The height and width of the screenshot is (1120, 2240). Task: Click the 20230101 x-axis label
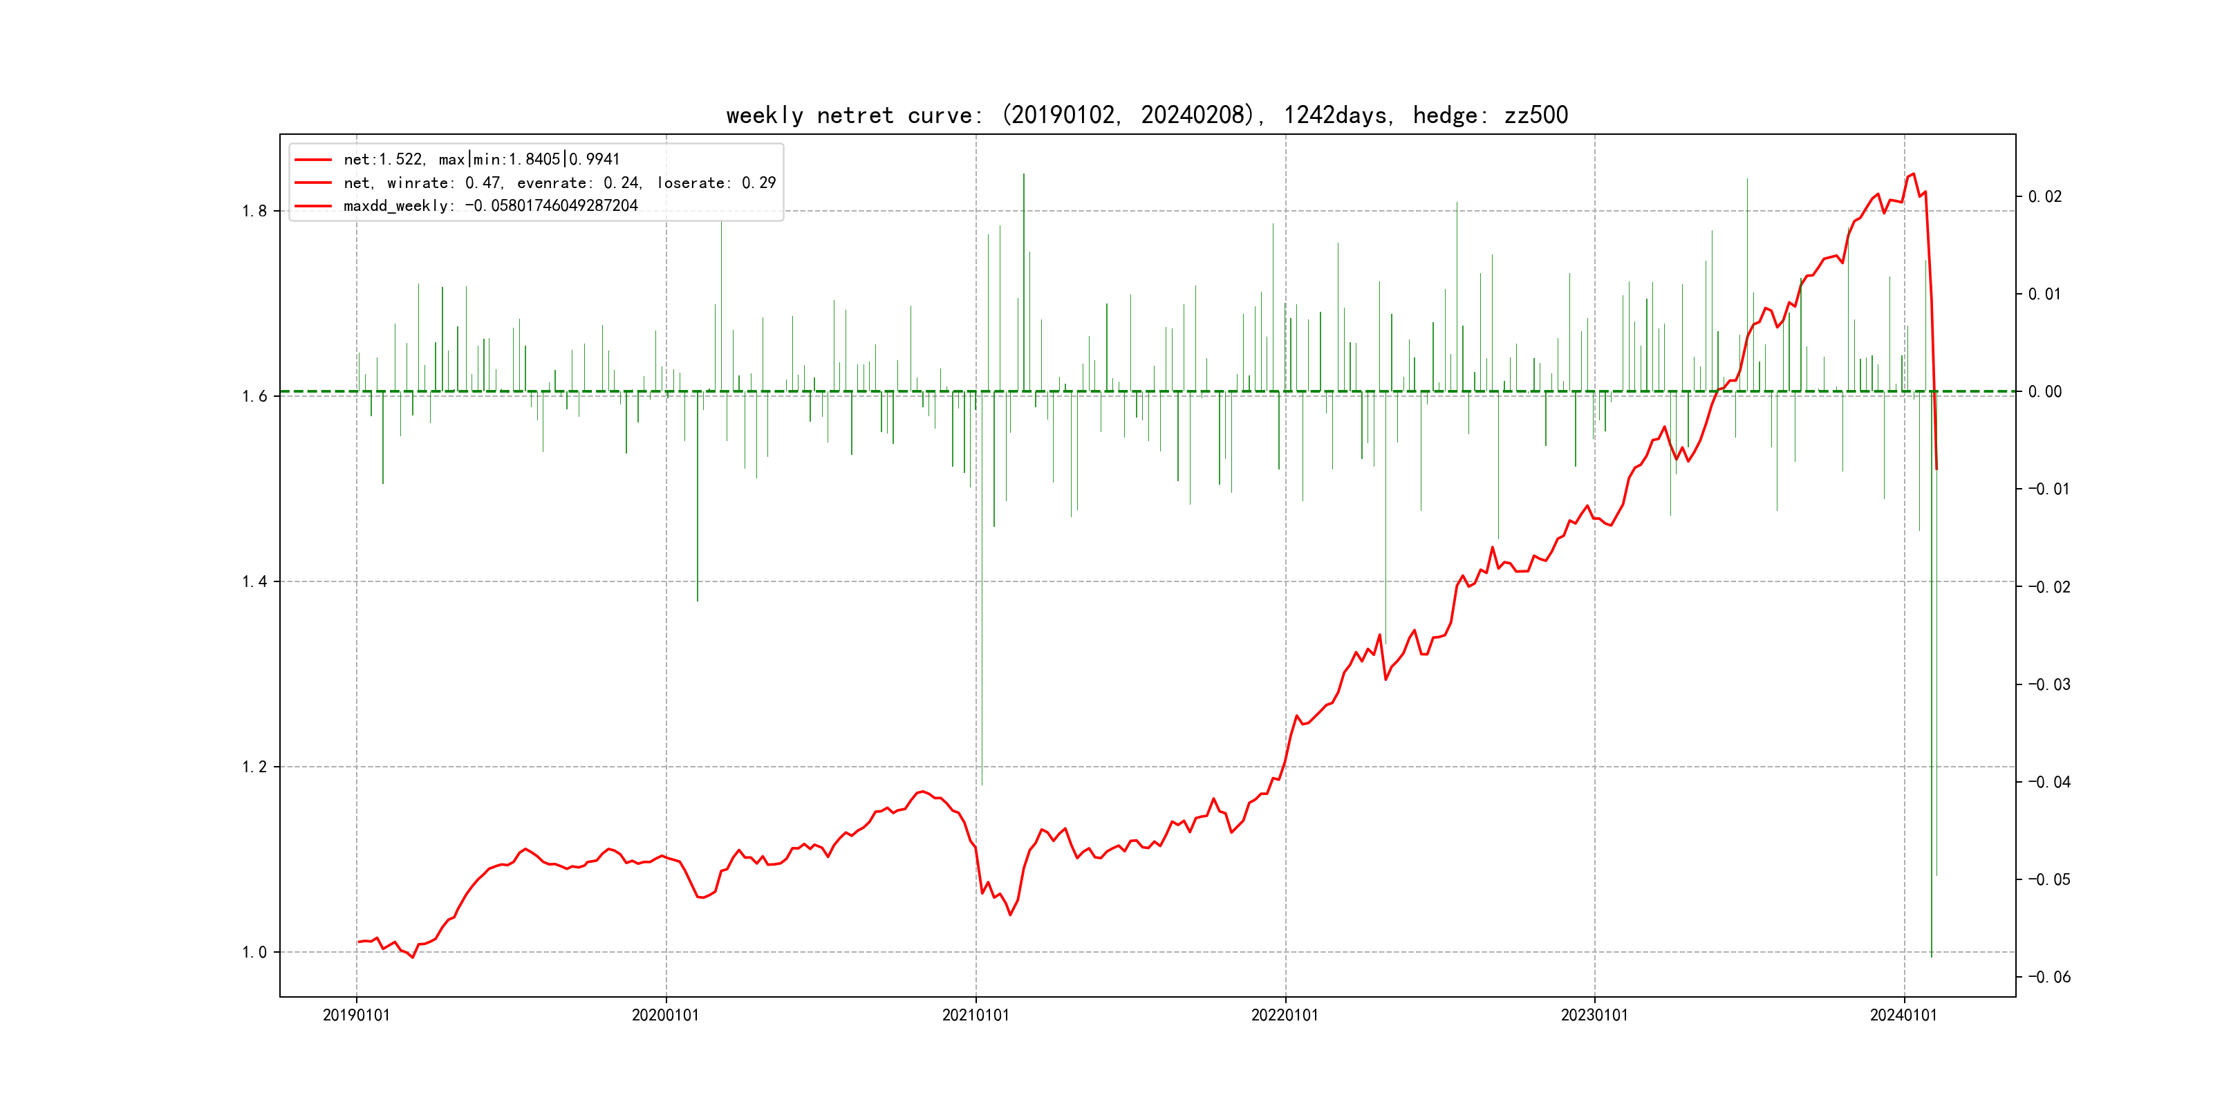[x=1594, y=1015]
